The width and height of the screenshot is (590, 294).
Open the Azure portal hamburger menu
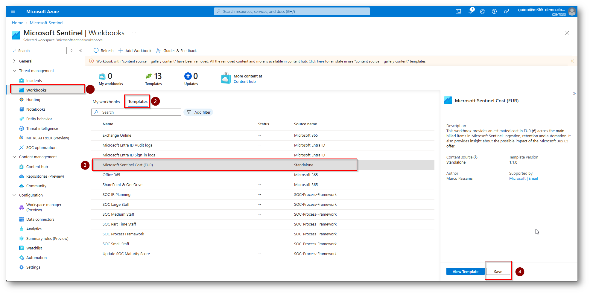pyautogui.click(x=13, y=11)
